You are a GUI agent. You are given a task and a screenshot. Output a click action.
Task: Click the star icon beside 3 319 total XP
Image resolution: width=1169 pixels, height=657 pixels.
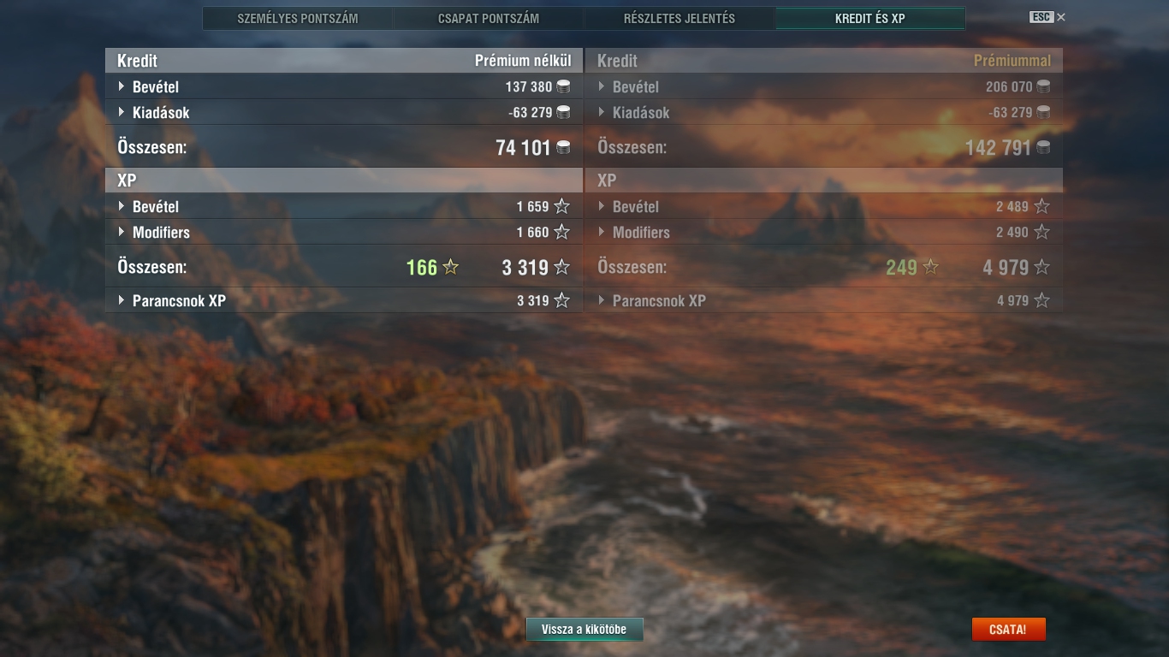click(562, 268)
